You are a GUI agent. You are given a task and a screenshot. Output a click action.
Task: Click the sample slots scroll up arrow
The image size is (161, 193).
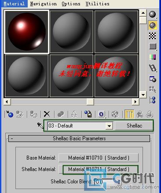point(143,13)
